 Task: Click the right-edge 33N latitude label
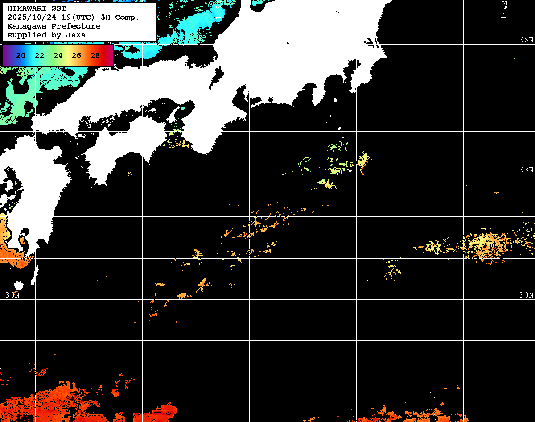[x=526, y=170]
